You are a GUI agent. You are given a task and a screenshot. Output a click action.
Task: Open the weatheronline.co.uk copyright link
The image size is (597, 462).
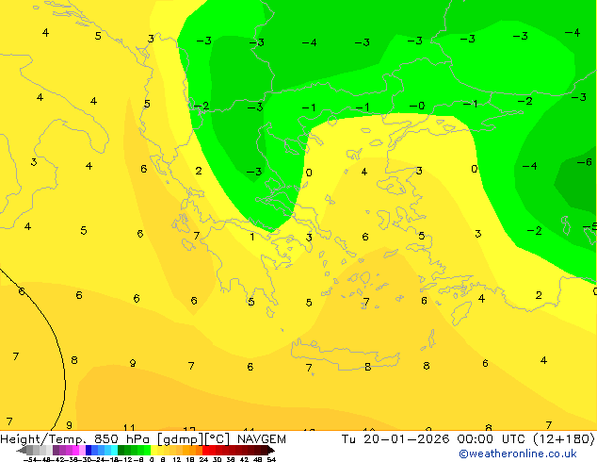(518, 454)
